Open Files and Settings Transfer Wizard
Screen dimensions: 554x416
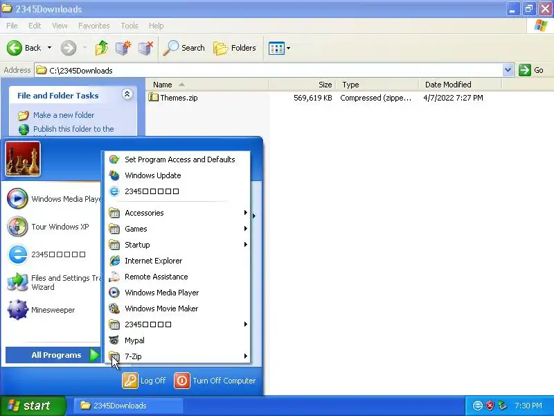pos(53,282)
